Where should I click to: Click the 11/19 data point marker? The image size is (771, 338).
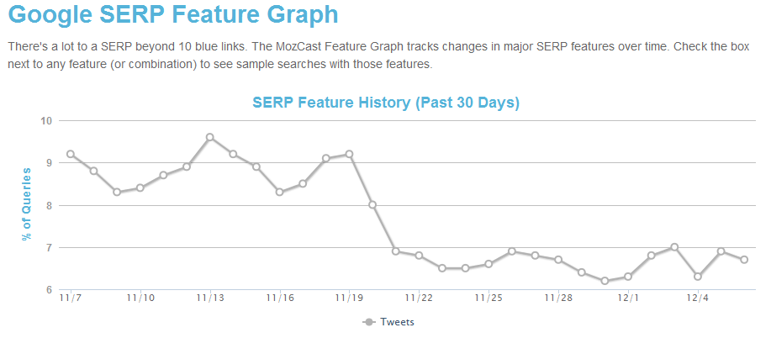[349, 154]
